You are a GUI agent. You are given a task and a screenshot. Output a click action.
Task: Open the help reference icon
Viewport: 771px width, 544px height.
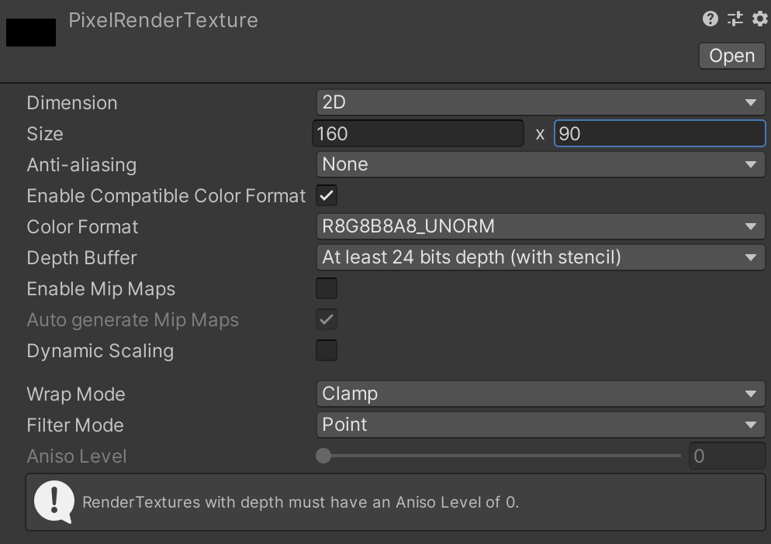point(710,19)
